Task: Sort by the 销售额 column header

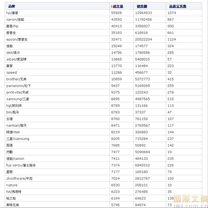Action: click(x=142, y=6)
